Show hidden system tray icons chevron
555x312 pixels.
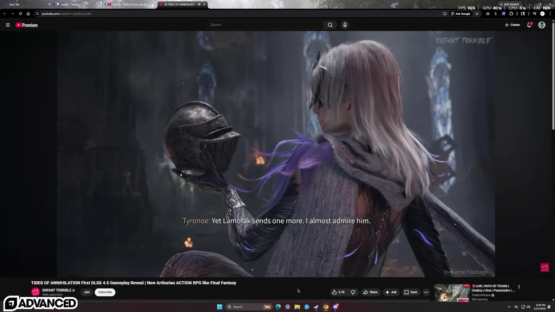pyautogui.click(x=509, y=307)
